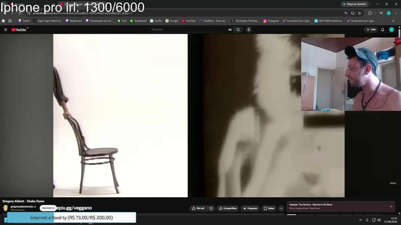Viewport: 401px width, 225px height.
Task: Open more actions ellipsis below the video
Action: click(x=281, y=208)
